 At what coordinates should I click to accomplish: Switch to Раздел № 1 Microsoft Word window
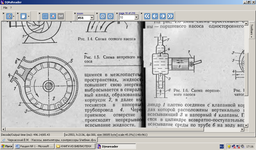34,146
